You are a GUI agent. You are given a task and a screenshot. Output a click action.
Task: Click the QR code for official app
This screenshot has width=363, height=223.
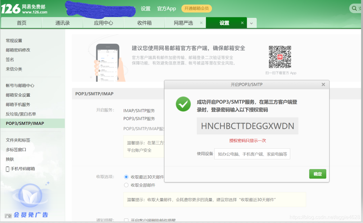[280, 57]
